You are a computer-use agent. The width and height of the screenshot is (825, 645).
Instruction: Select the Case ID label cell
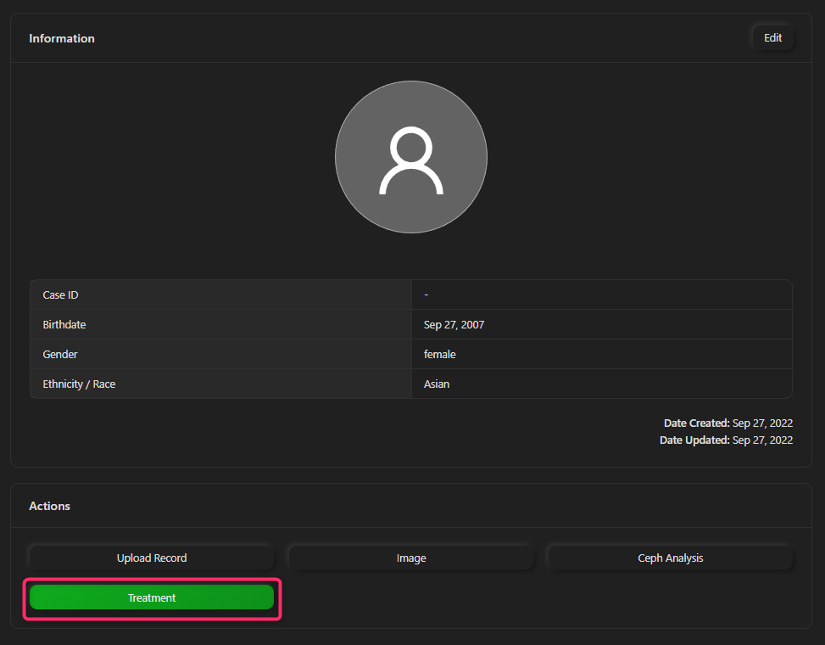221,294
